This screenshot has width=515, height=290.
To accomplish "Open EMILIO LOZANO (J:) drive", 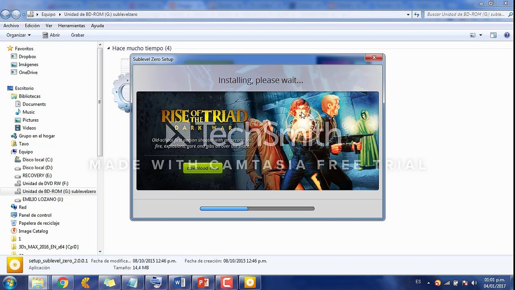I will click(43, 199).
